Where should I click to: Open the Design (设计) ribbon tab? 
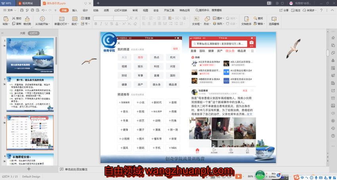point(85,10)
